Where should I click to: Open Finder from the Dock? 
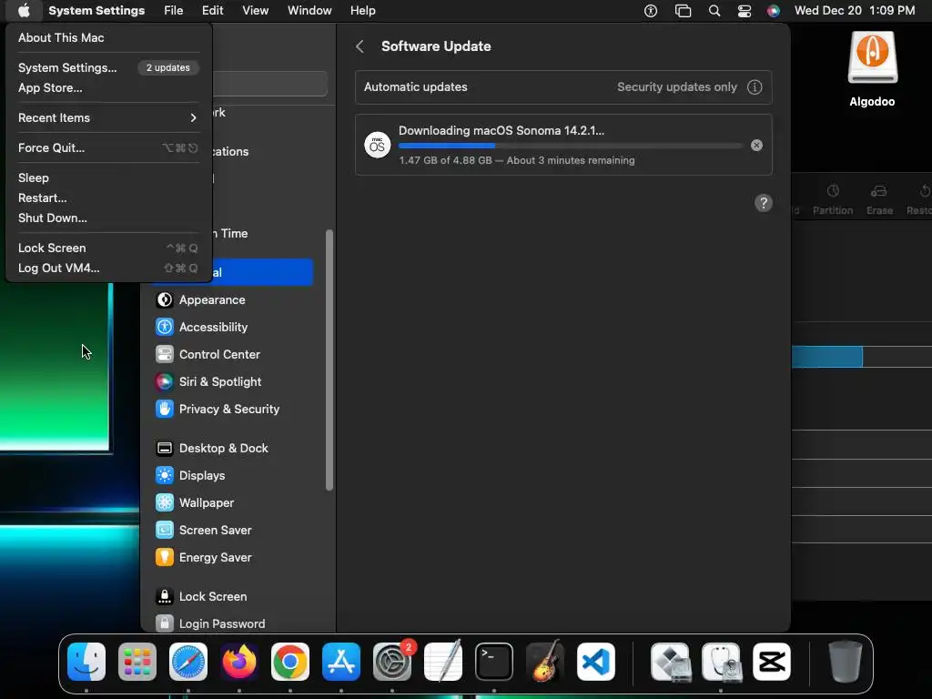[86, 662]
